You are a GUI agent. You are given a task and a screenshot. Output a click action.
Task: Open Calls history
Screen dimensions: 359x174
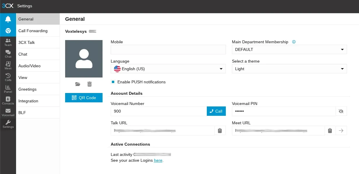pos(8,77)
